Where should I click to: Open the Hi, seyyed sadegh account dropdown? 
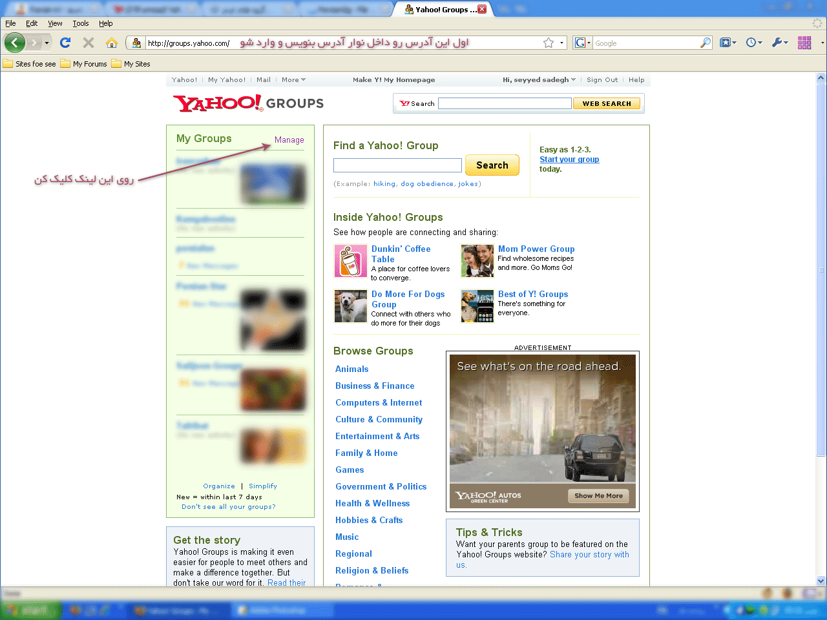pos(539,80)
